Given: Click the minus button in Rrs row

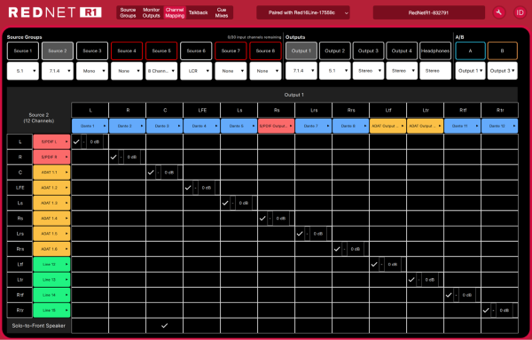Looking at the screenshot, I should (344, 249).
